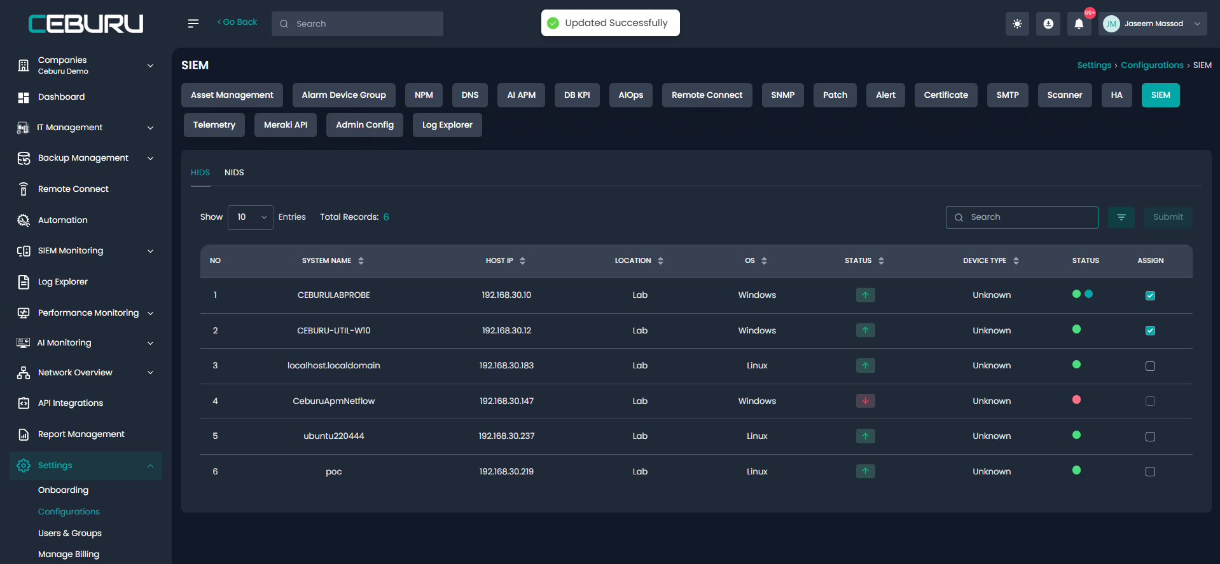Click the JM user avatar

(x=1111, y=24)
